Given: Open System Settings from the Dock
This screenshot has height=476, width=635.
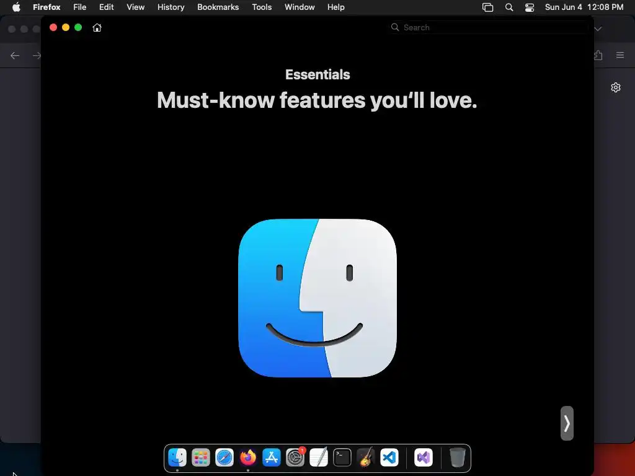Looking at the screenshot, I should [295, 458].
